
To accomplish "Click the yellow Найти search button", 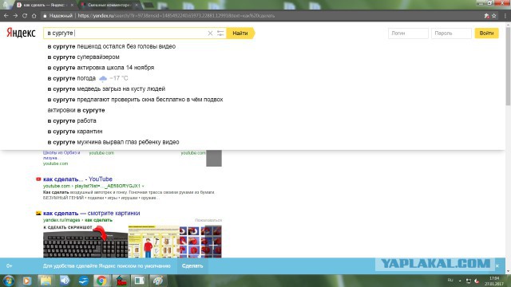I will click(240, 33).
